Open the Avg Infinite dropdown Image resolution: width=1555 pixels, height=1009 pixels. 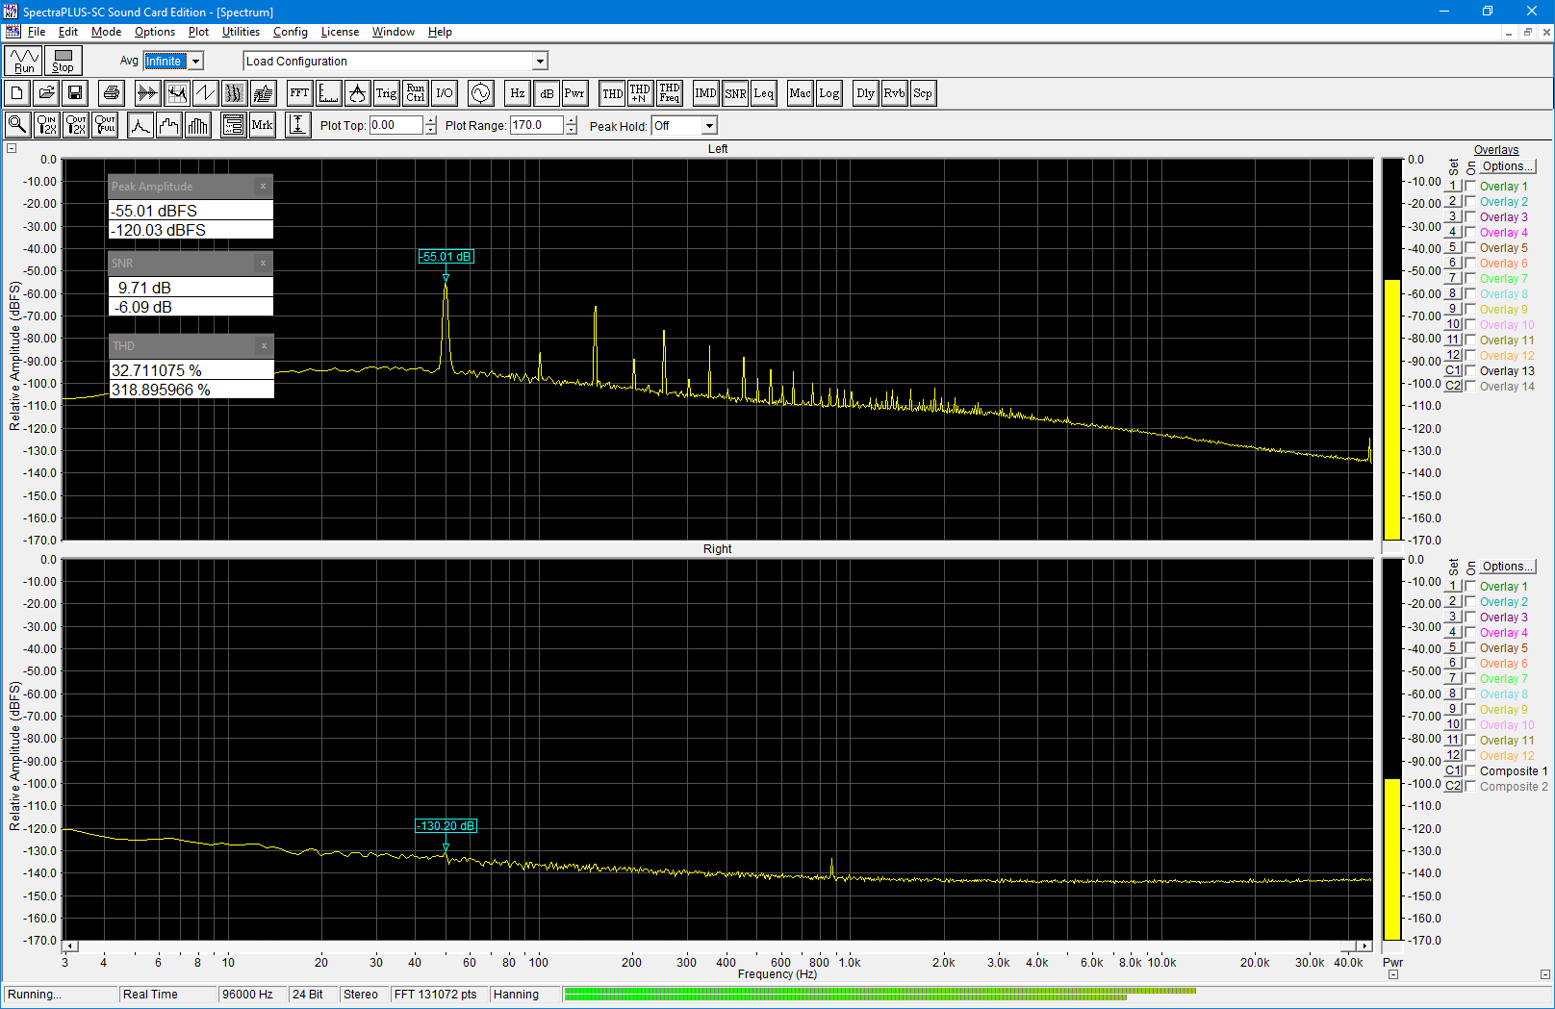coord(195,61)
